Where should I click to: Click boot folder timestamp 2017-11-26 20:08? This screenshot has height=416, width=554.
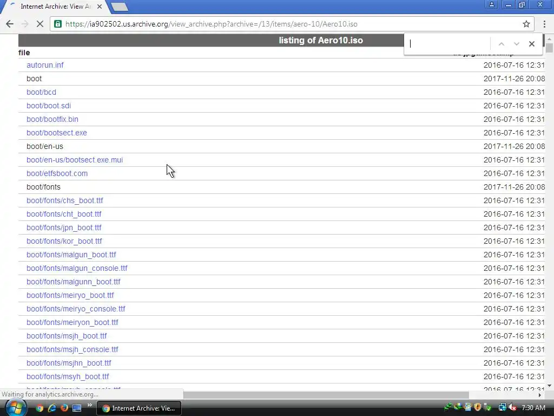(514, 79)
